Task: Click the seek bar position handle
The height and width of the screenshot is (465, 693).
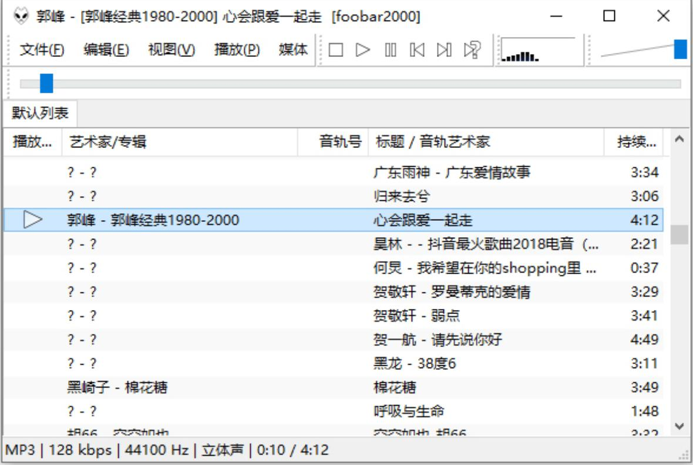Action: 46,83
